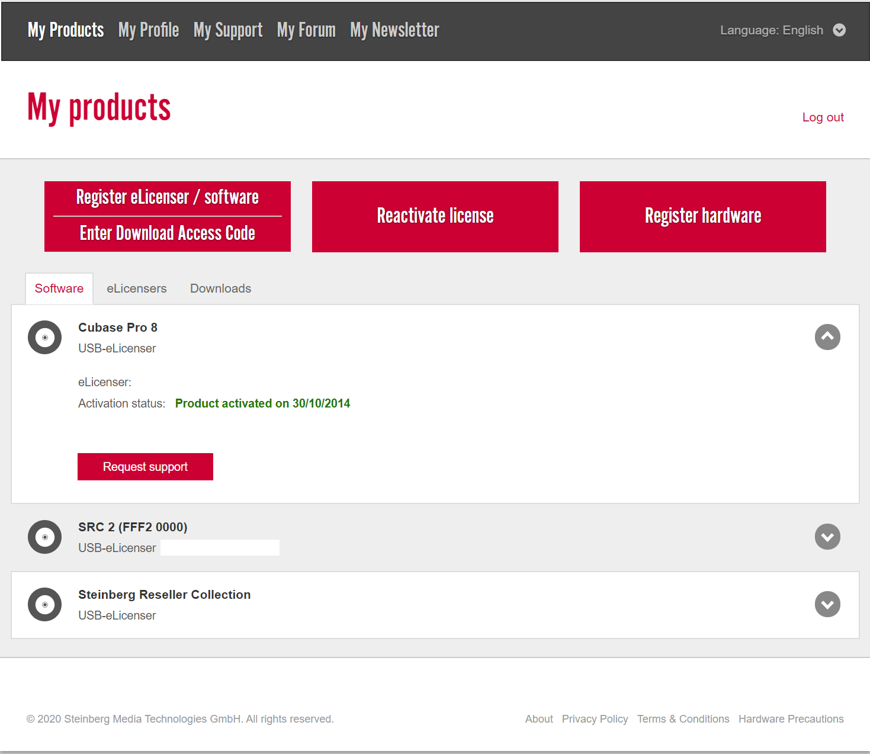Screen dimensions: 870x754
Task: Open the About link in the footer
Action: (539, 719)
